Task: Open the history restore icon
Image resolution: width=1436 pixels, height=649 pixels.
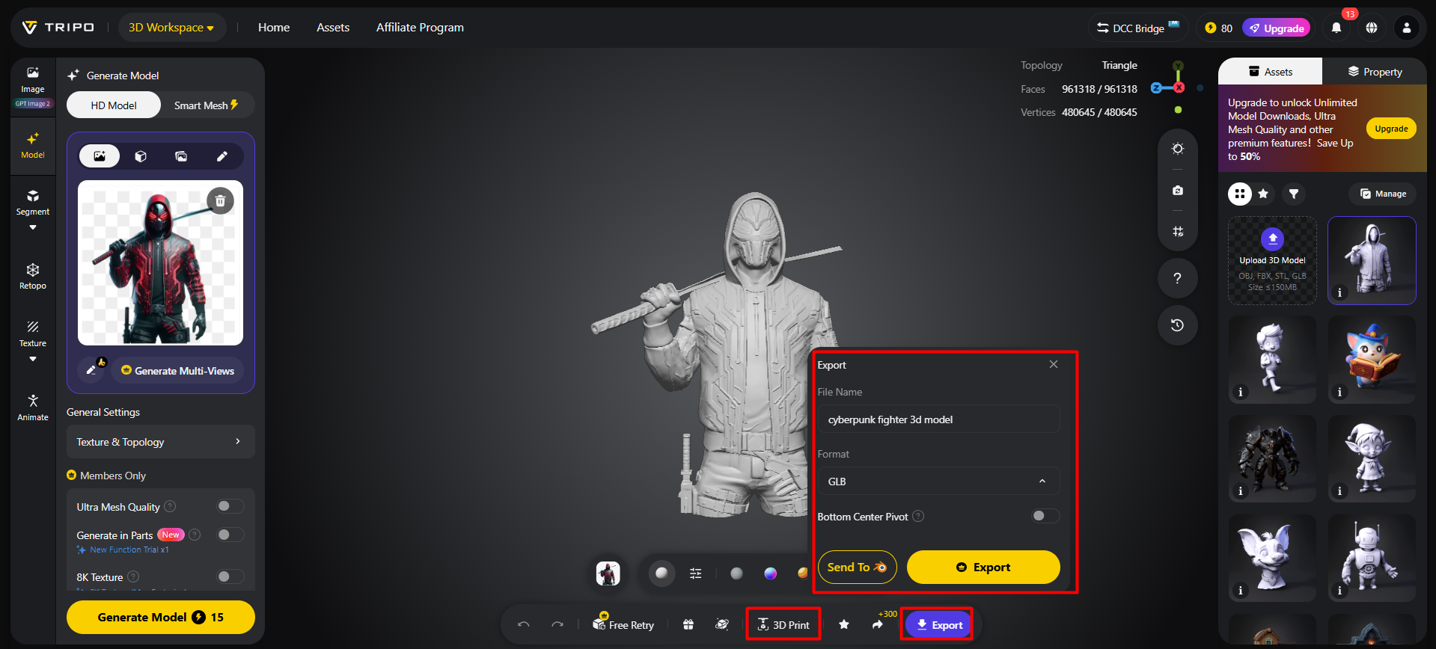Action: click(x=1178, y=325)
